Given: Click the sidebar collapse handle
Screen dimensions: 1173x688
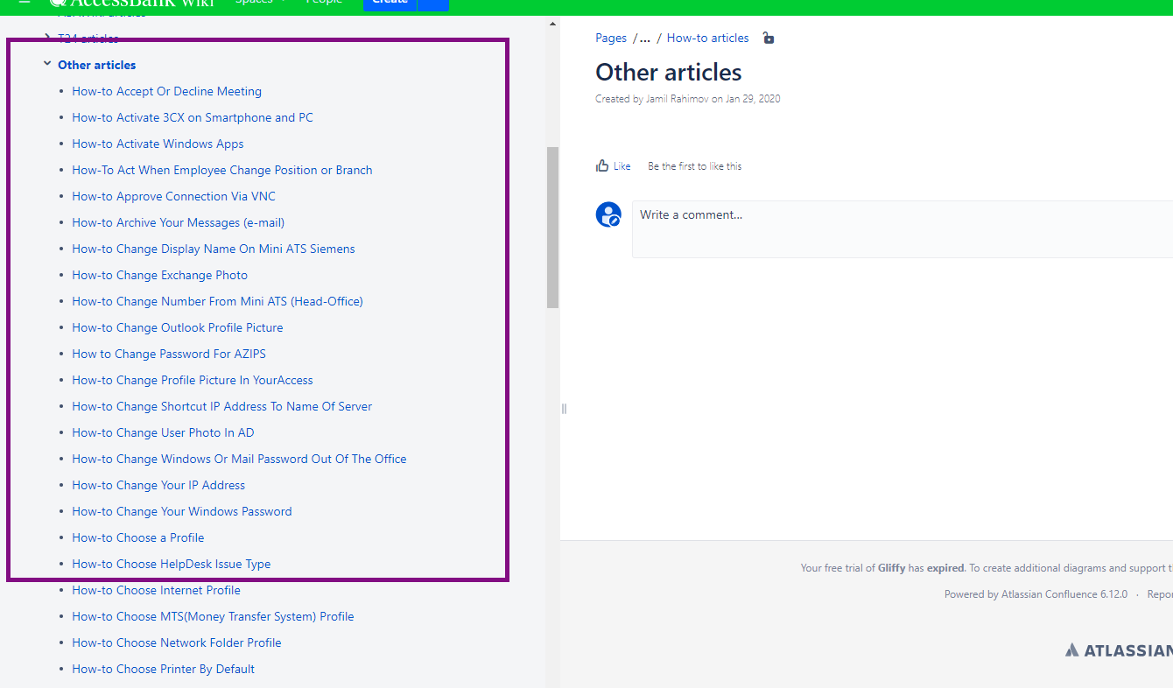Looking at the screenshot, I should coord(564,408).
